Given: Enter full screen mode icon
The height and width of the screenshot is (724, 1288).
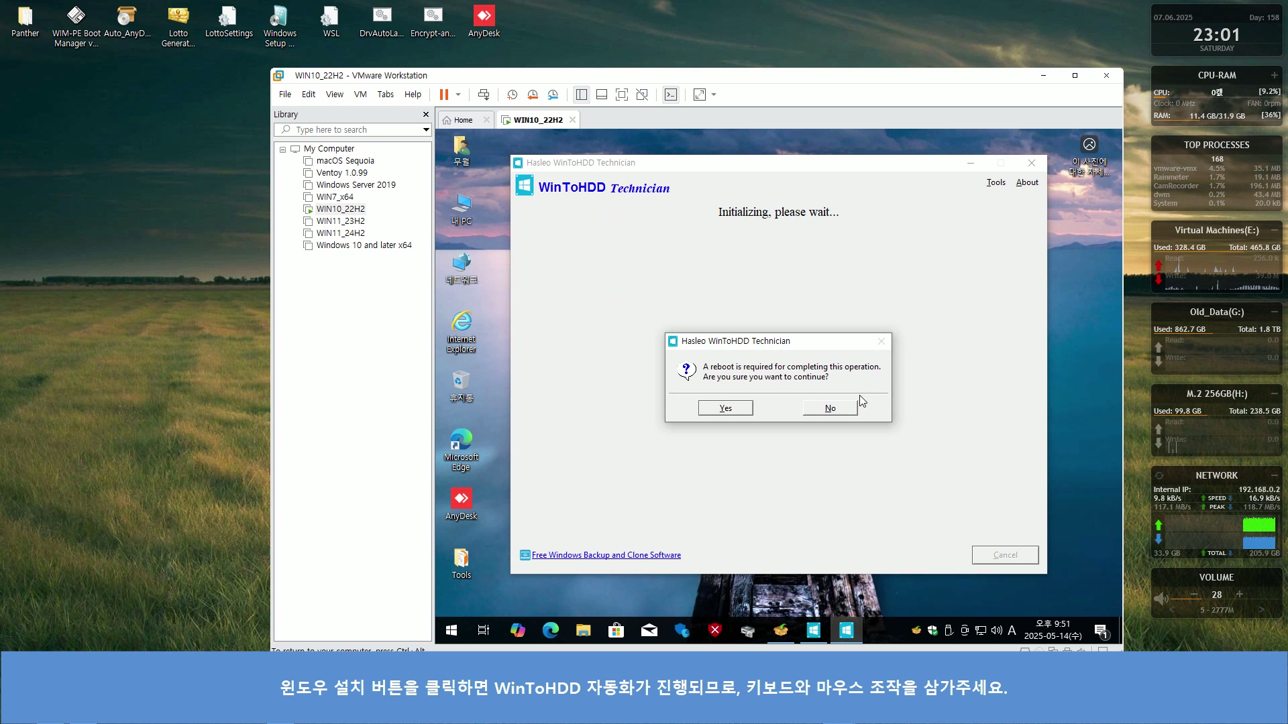Looking at the screenshot, I should [x=622, y=95].
